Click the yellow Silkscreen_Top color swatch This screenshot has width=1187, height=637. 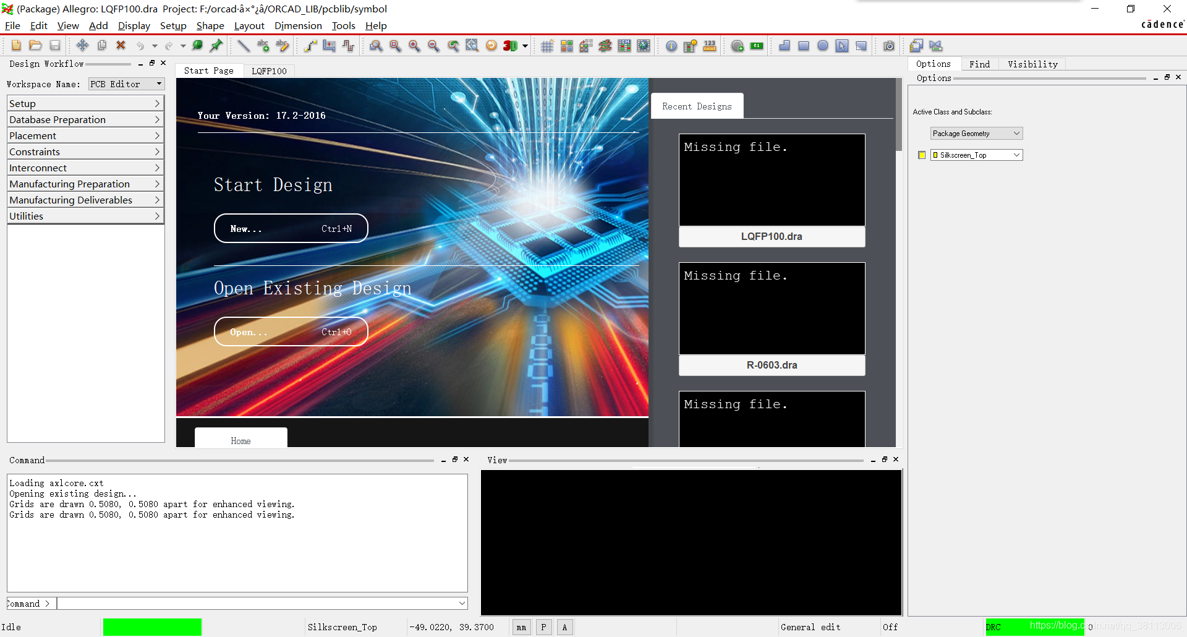pyautogui.click(x=922, y=155)
